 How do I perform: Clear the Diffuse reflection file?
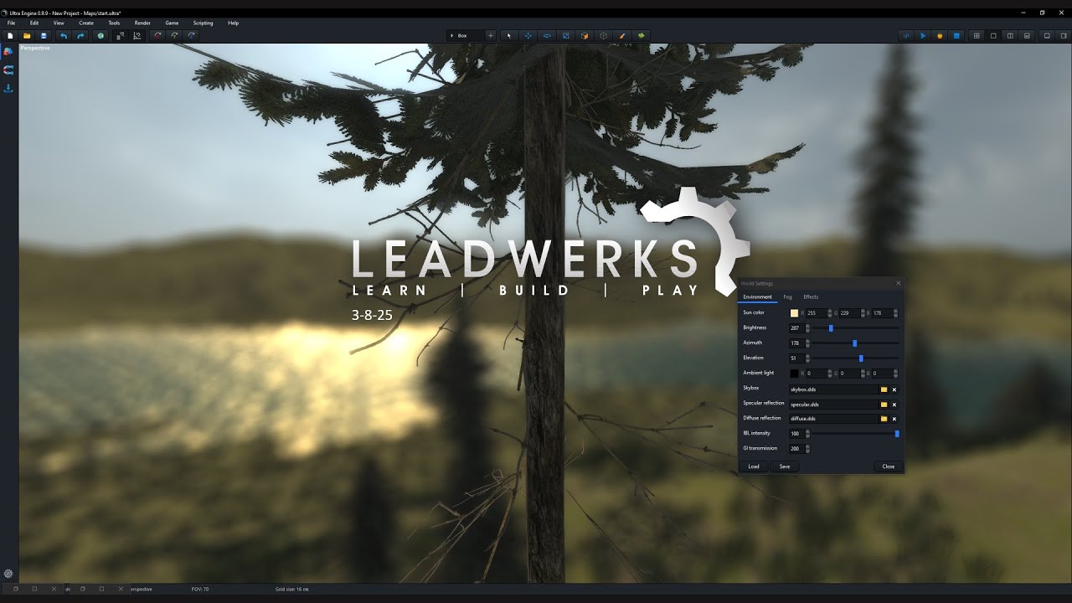point(894,419)
